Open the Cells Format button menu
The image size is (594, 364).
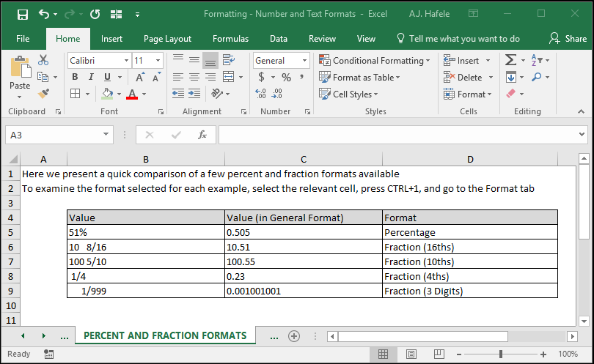pos(467,94)
